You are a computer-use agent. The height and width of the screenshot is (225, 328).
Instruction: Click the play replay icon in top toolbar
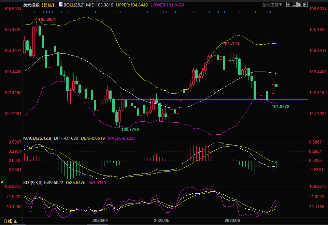click(300, 4)
